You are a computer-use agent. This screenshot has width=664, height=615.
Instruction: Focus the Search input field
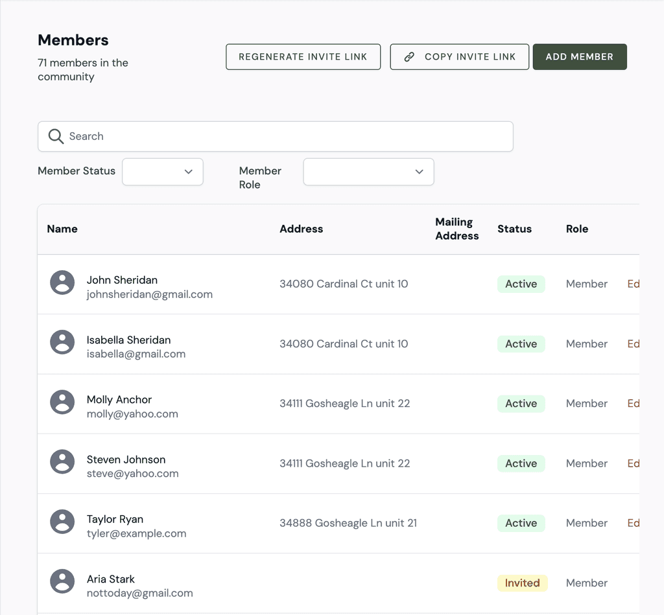pyautogui.click(x=276, y=136)
